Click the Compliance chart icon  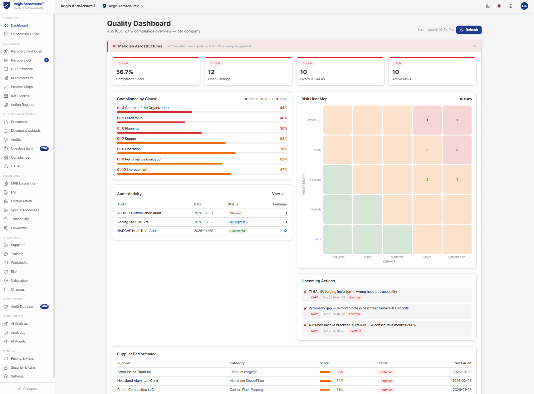(6, 157)
